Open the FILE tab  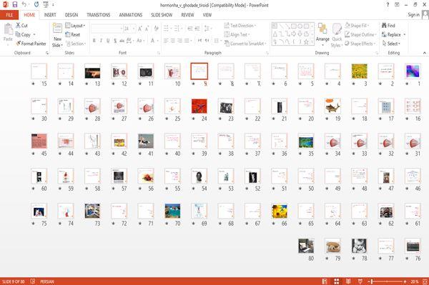click(x=9, y=15)
